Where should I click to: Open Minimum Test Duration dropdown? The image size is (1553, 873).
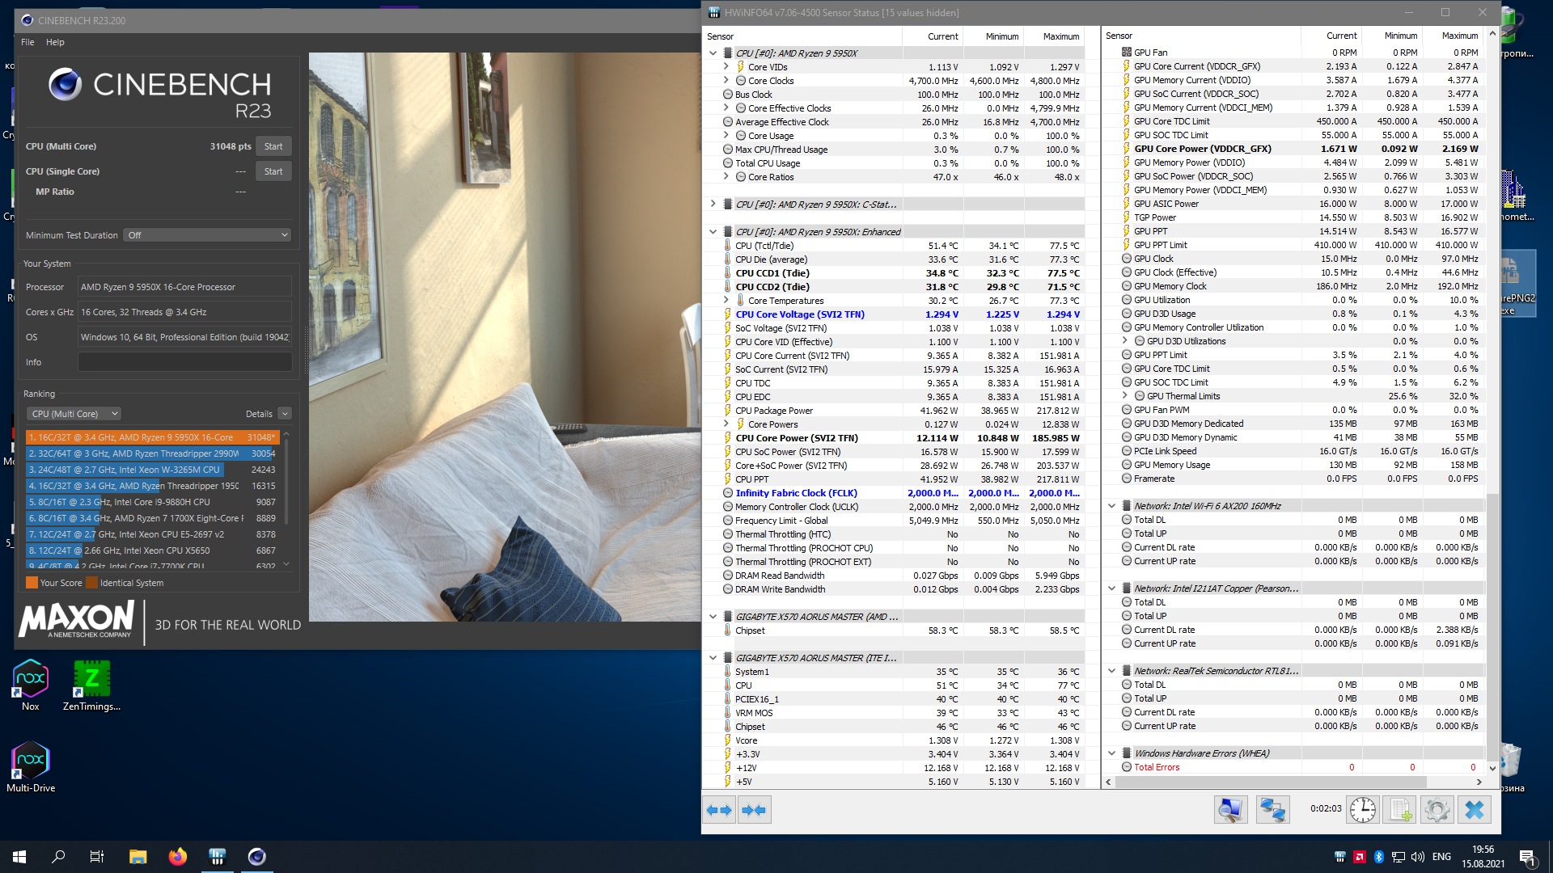207,235
